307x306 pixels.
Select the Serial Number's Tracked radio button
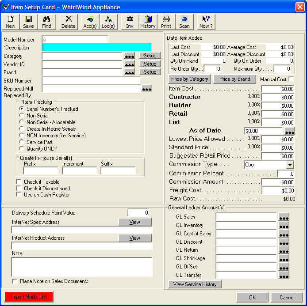[x=22, y=109]
